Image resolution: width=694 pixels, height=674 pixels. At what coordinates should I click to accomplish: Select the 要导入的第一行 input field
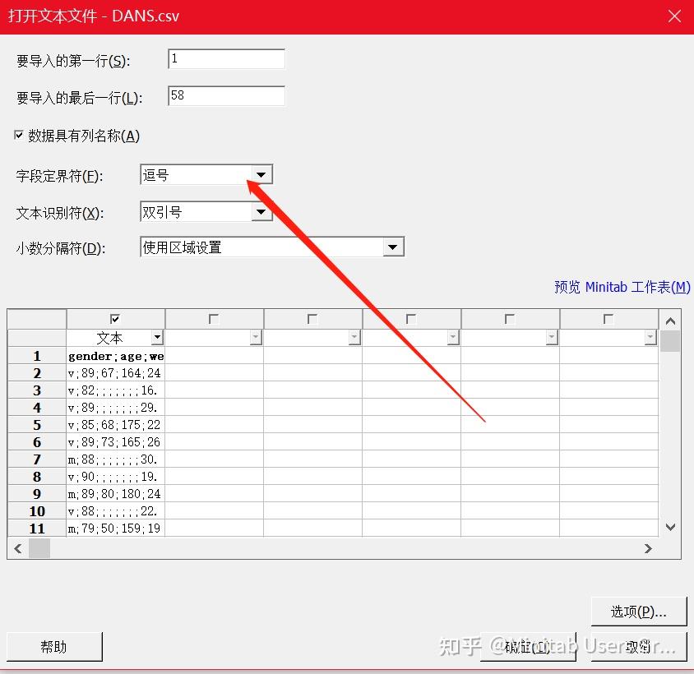[x=225, y=58]
